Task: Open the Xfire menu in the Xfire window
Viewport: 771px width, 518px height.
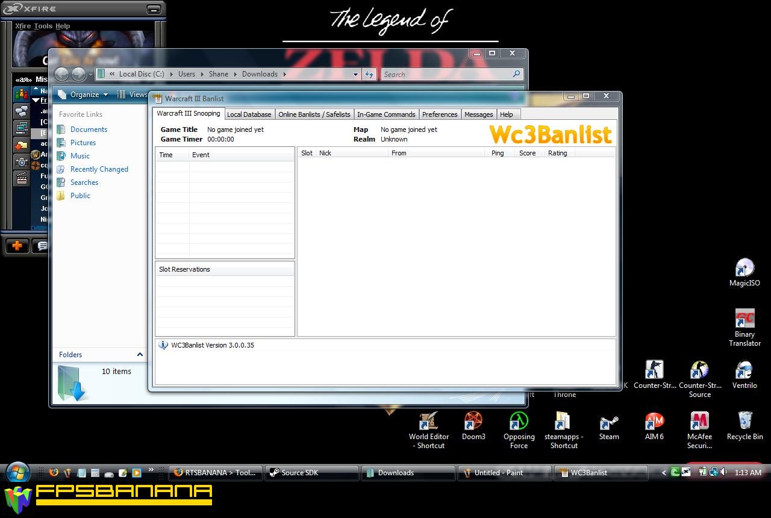Action: click(x=23, y=26)
